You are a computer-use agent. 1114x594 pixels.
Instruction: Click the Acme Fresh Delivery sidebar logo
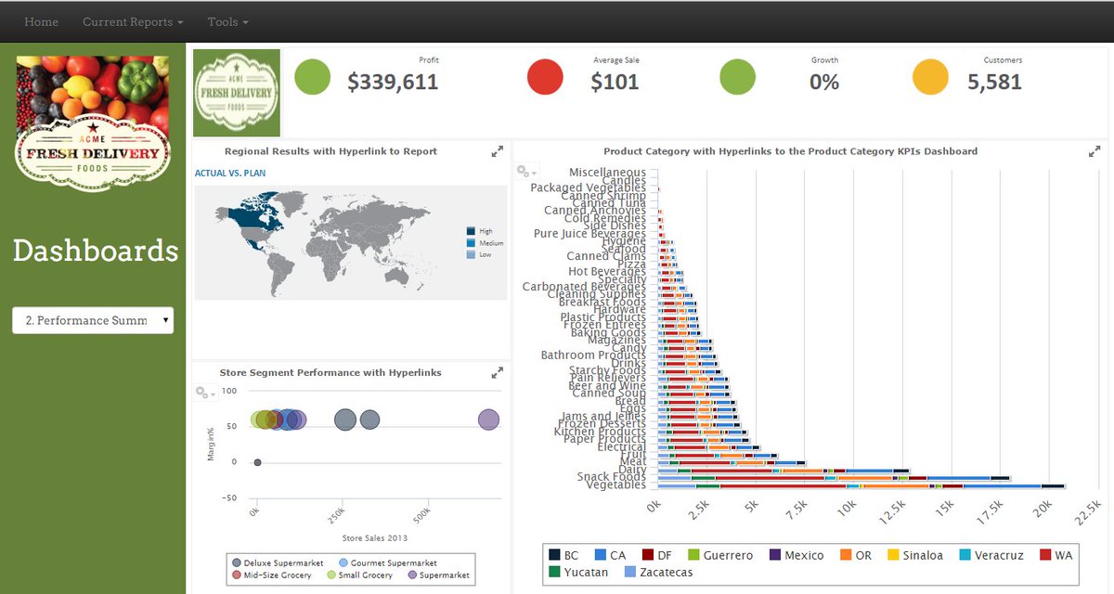pos(93,123)
